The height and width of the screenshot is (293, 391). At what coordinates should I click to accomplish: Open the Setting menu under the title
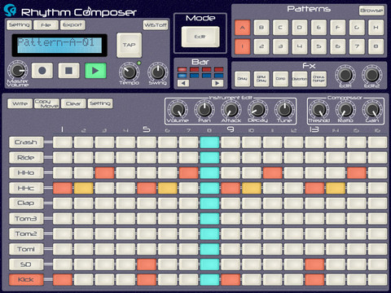[19, 25]
